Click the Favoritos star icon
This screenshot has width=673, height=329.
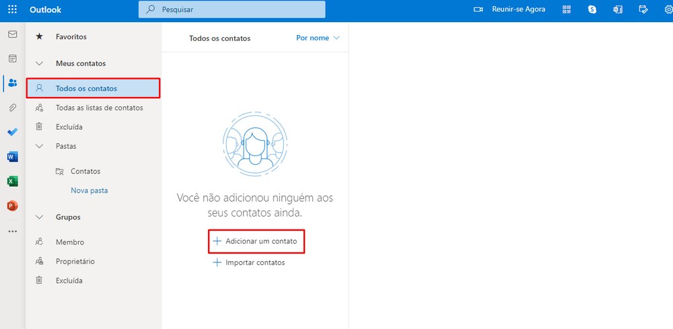pos(39,36)
